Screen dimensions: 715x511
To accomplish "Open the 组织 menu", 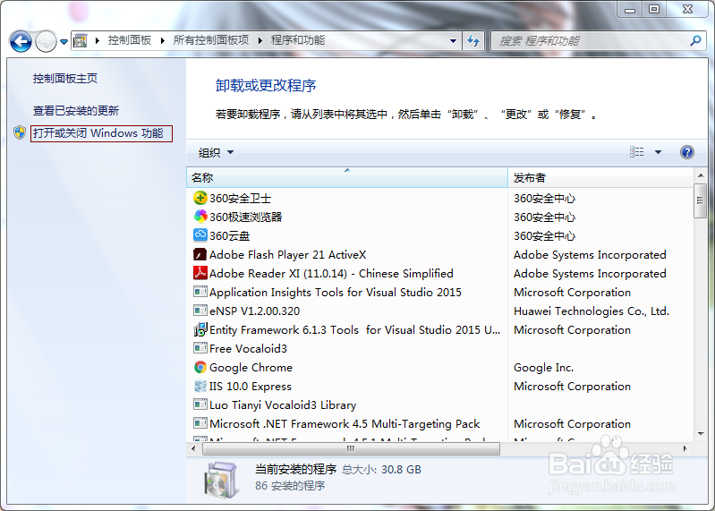I will coord(216,152).
